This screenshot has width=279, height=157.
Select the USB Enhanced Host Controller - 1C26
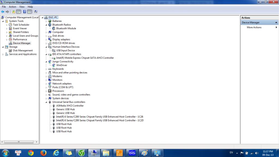click(100, 117)
